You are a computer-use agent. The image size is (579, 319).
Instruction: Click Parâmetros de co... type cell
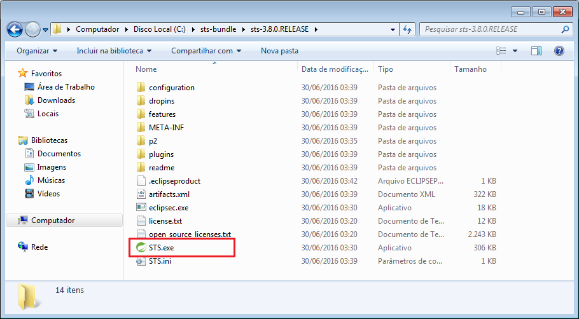pos(410,261)
